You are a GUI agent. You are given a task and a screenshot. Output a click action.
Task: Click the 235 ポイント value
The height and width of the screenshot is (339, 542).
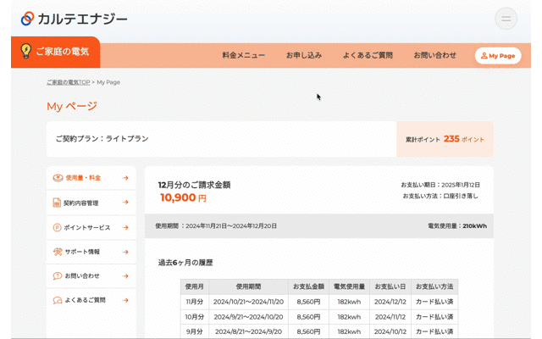click(x=464, y=139)
